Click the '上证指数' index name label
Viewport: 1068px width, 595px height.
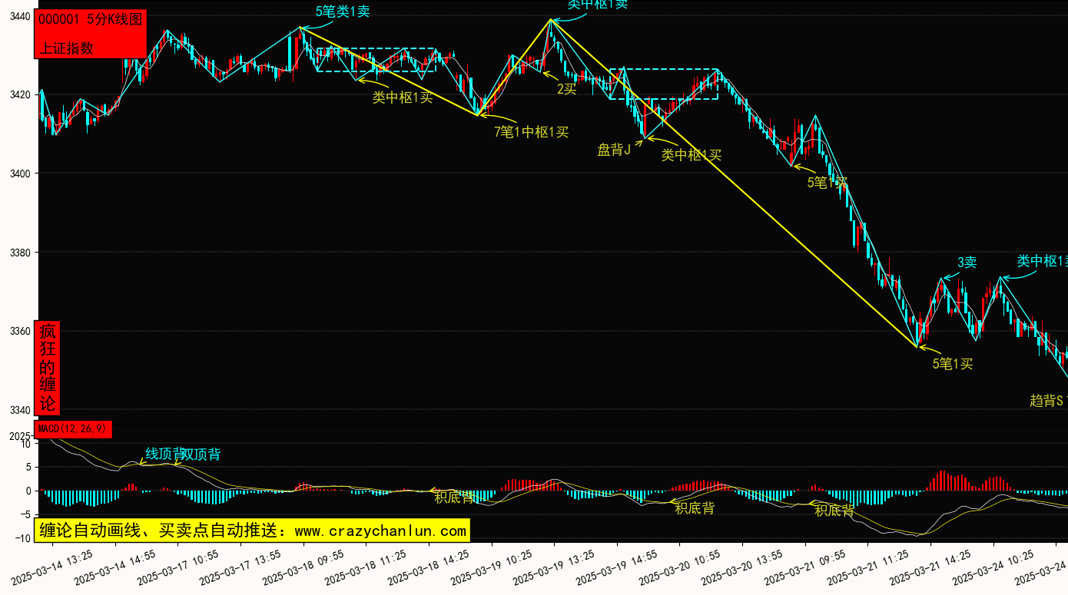66,48
